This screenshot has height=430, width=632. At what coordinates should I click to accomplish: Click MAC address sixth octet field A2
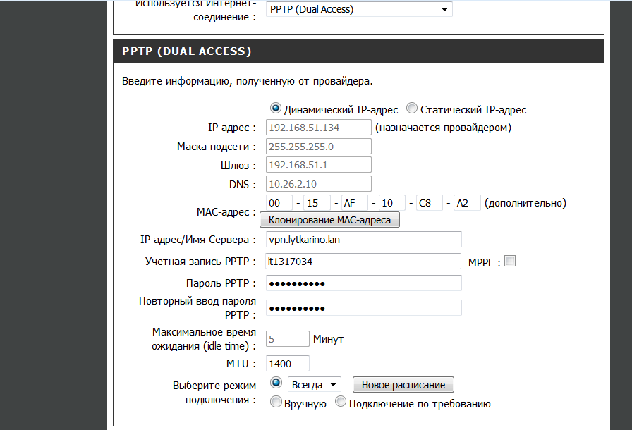[467, 203]
